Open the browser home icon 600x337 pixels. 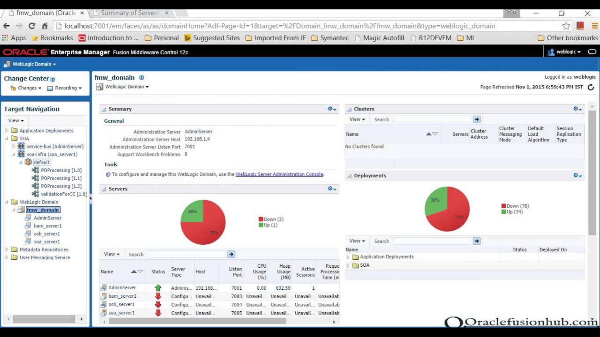(x=45, y=26)
